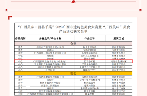The image size is (147, 96).
Task: Click '梧州市餐饮厨师协会' cell
Action: pos(50,83)
